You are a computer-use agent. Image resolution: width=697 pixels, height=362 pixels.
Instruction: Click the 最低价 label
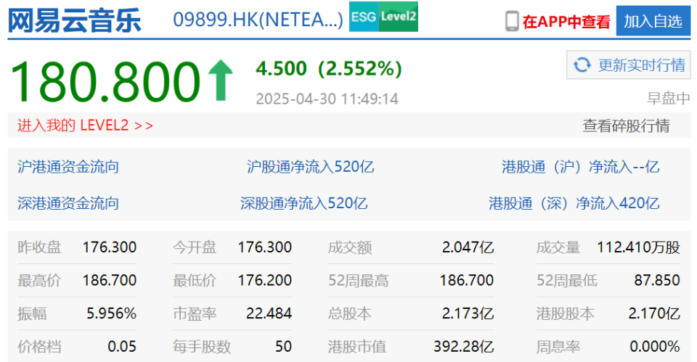click(195, 280)
